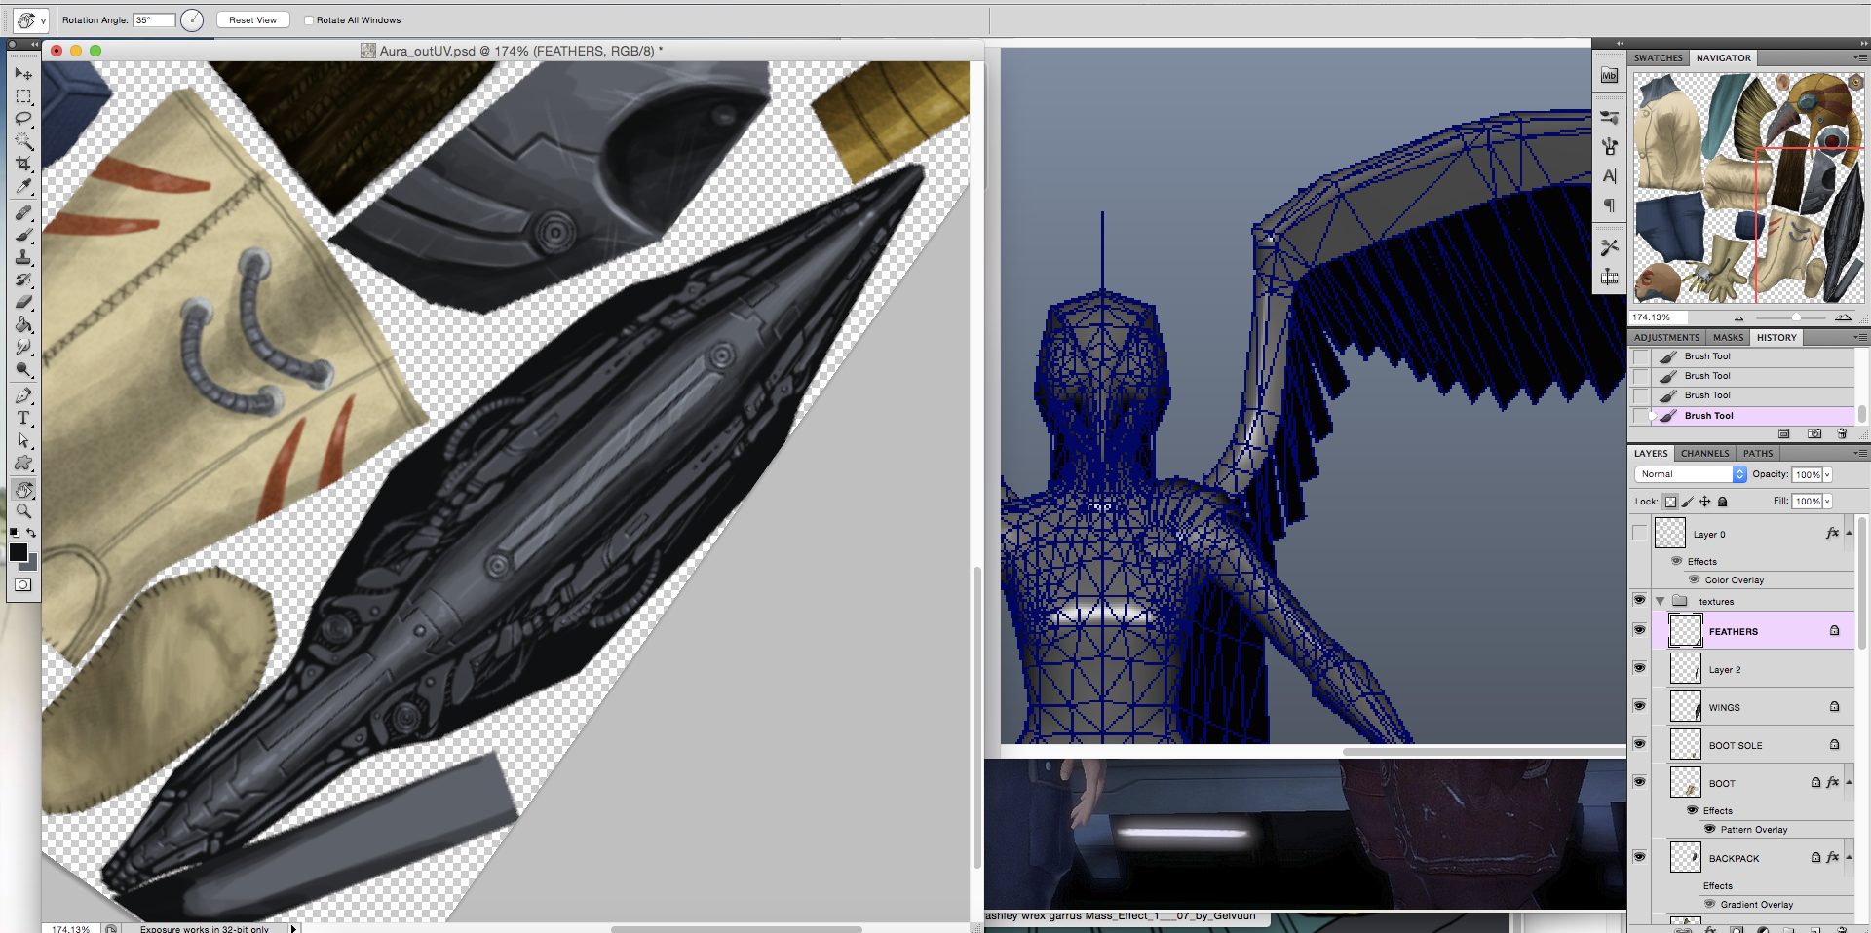Viewport: 1871px width, 933px height.
Task: Select the Eraser tool
Action: 23,302
